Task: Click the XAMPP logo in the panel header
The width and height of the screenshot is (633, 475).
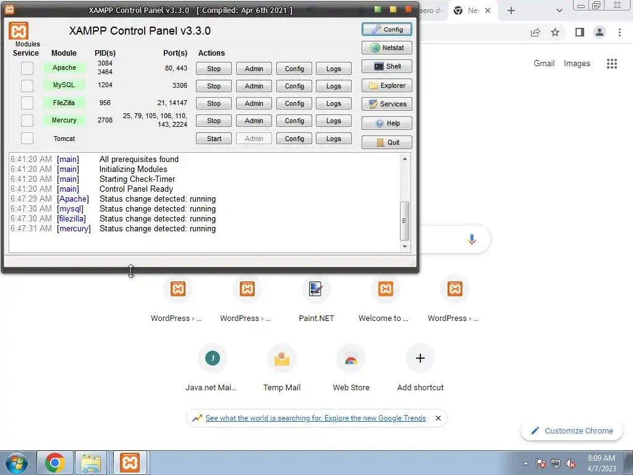Action: coord(19,31)
